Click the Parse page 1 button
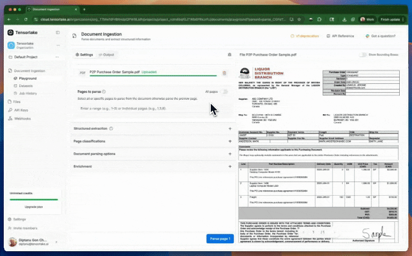Viewport: 412px width, 256px height. pos(220,238)
